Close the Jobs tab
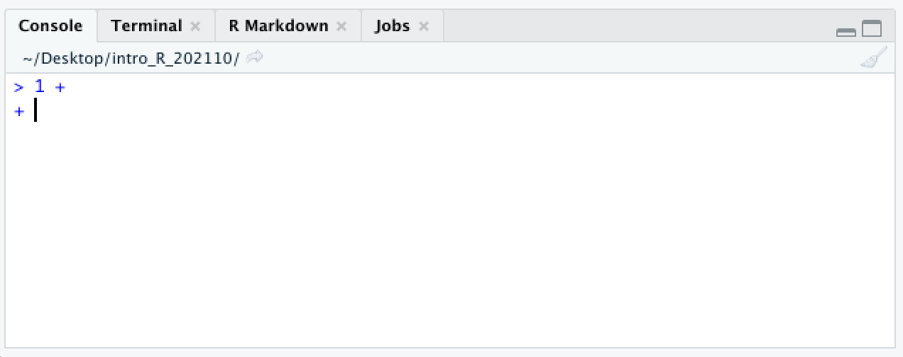This screenshot has width=903, height=357. tap(424, 26)
